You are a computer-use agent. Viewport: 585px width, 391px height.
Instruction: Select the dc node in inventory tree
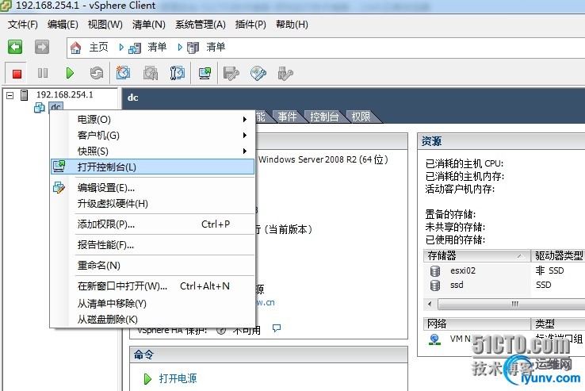click(56, 108)
